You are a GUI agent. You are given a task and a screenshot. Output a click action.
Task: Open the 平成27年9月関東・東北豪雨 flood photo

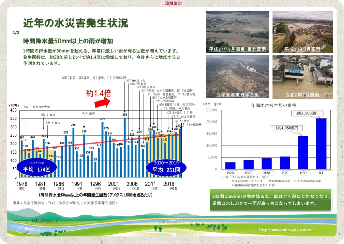237,32
